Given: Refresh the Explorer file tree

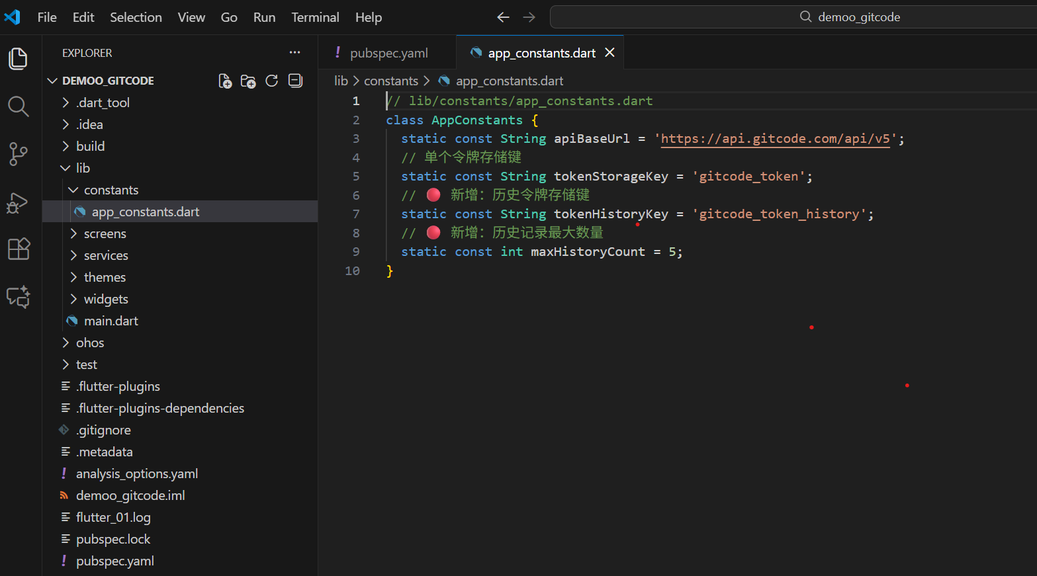Looking at the screenshot, I should (271, 81).
